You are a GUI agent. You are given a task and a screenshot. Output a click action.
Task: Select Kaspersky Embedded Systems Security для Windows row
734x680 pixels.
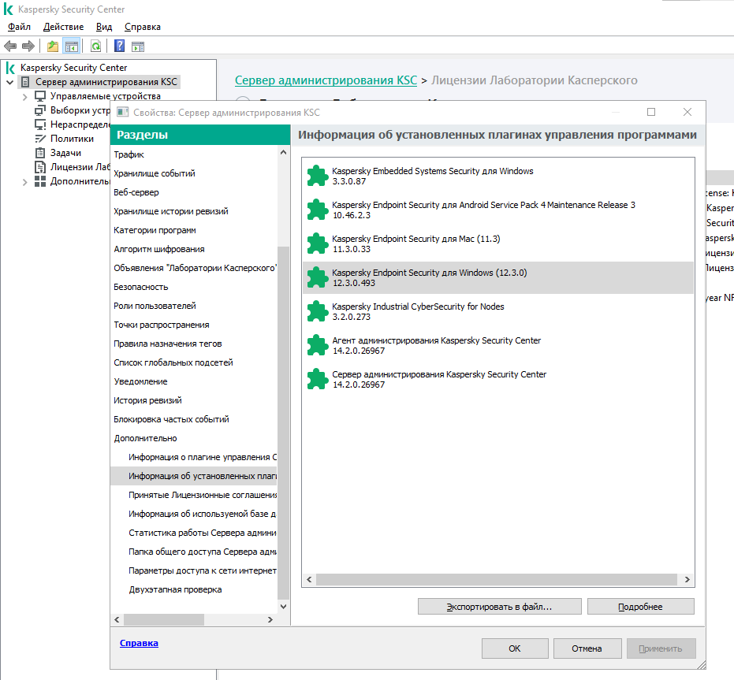click(x=498, y=176)
